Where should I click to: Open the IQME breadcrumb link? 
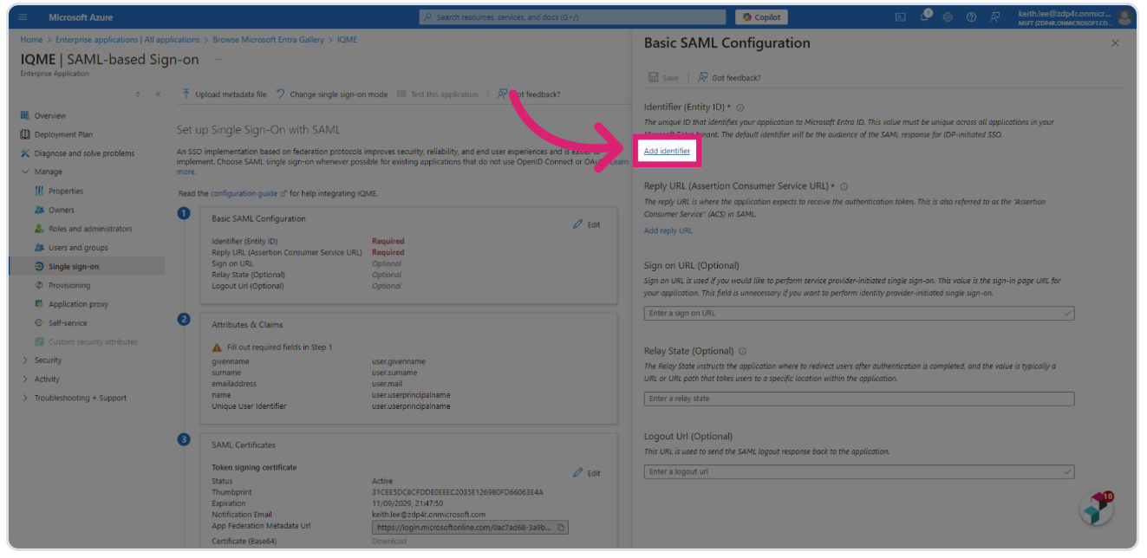tap(347, 40)
